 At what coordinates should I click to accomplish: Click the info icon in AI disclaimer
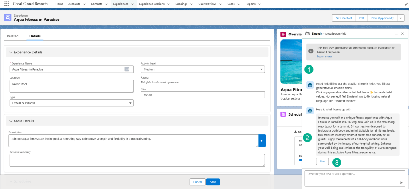(x=311, y=51)
